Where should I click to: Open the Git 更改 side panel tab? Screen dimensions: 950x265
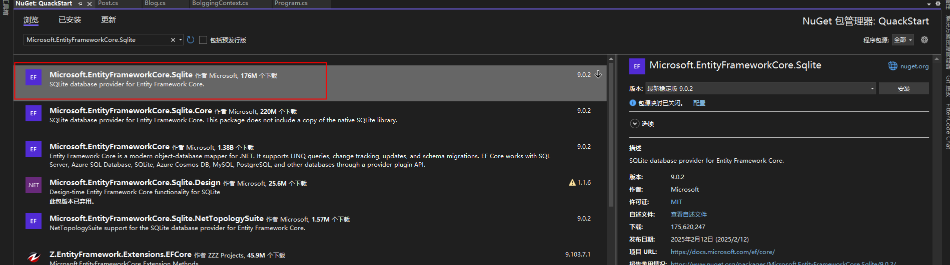pyautogui.click(x=947, y=86)
